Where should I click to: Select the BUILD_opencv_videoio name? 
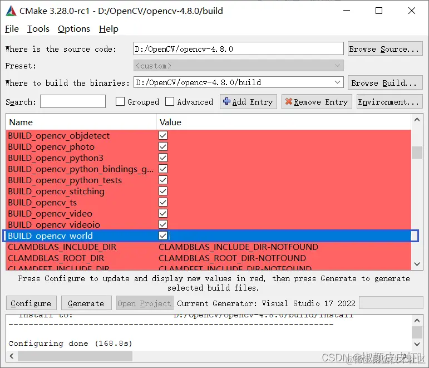click(54, 224)
